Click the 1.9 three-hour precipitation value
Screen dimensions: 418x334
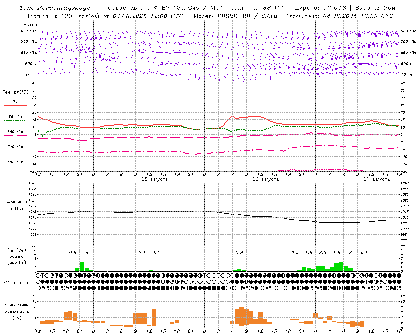tap(309, 252)
